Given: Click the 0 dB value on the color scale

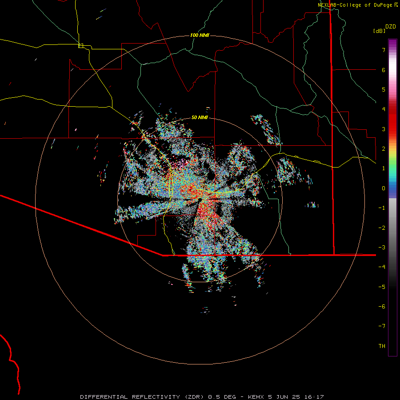Looking at the screenshot, I should 384,188.
